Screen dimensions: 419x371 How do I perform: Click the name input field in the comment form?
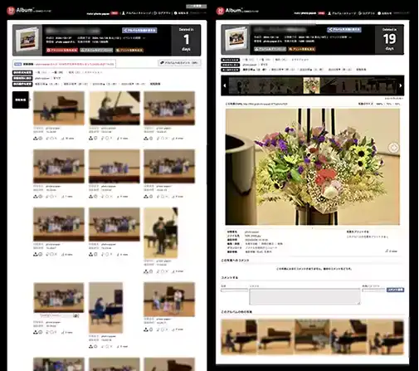click(234, 290)
